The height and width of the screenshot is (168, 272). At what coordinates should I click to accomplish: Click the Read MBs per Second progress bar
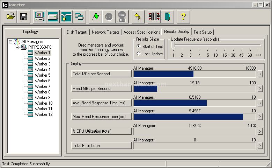[194, 89]
